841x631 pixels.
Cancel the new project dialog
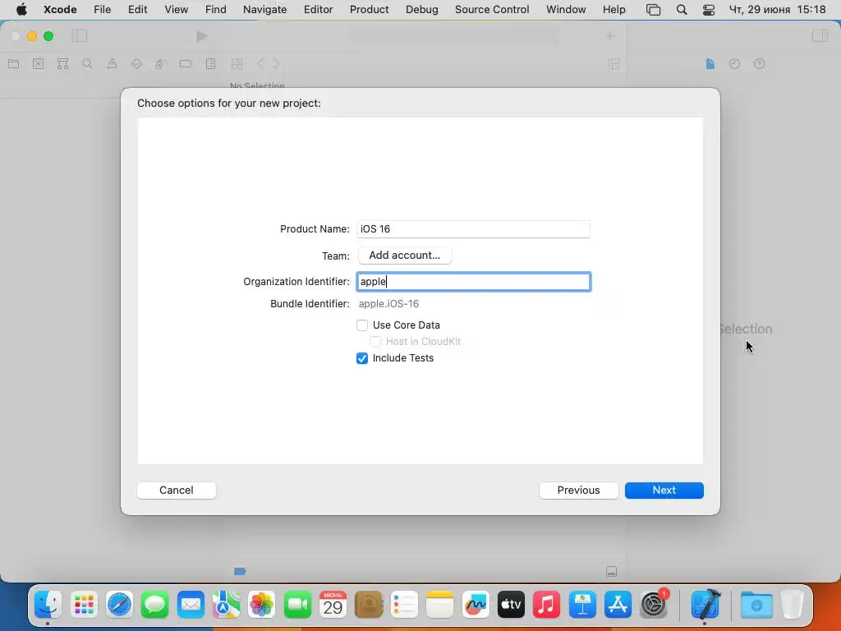177,491
